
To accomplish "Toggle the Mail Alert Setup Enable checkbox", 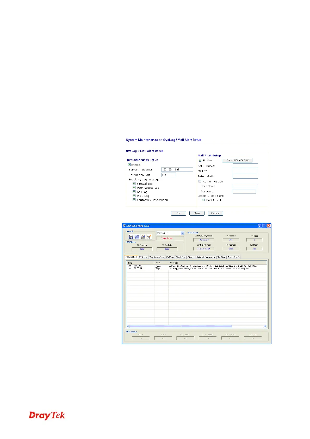I will (200, 160).
